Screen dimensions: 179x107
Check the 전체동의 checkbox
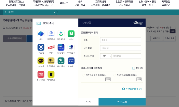(x=133, y=68)
